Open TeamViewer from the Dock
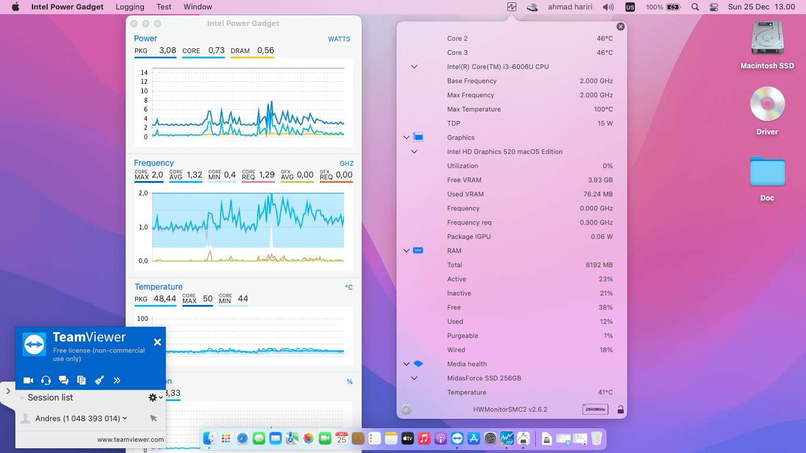 pos(457,438)
